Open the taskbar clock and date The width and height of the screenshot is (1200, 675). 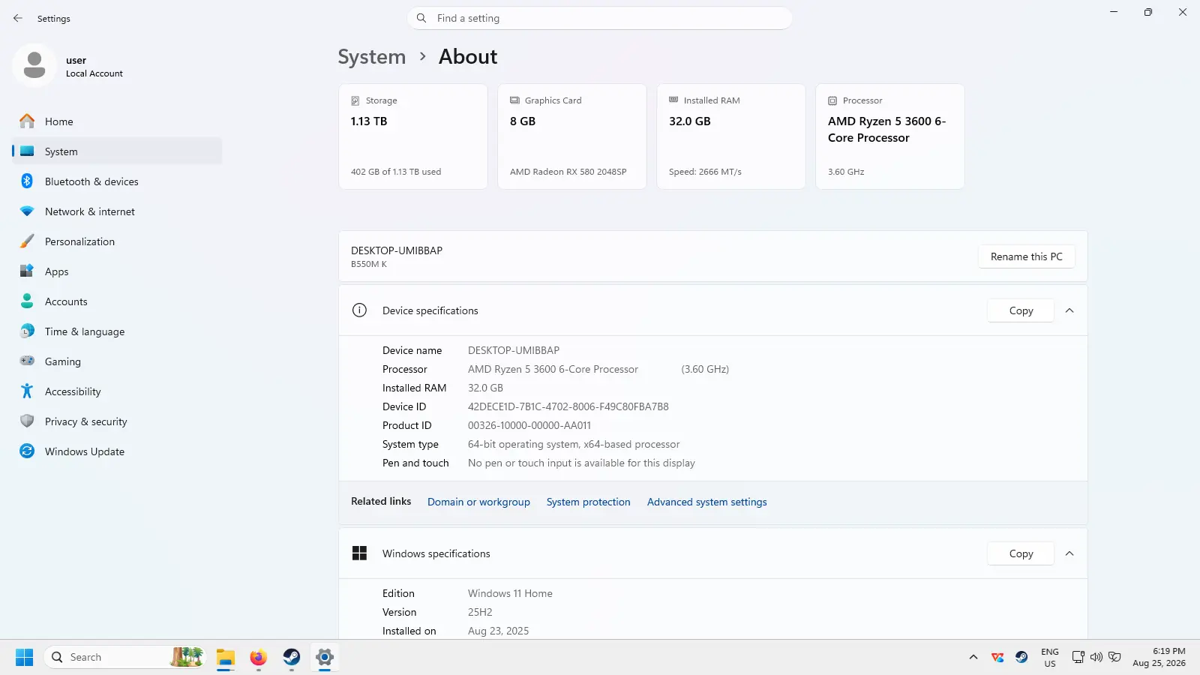point(1159,657)
